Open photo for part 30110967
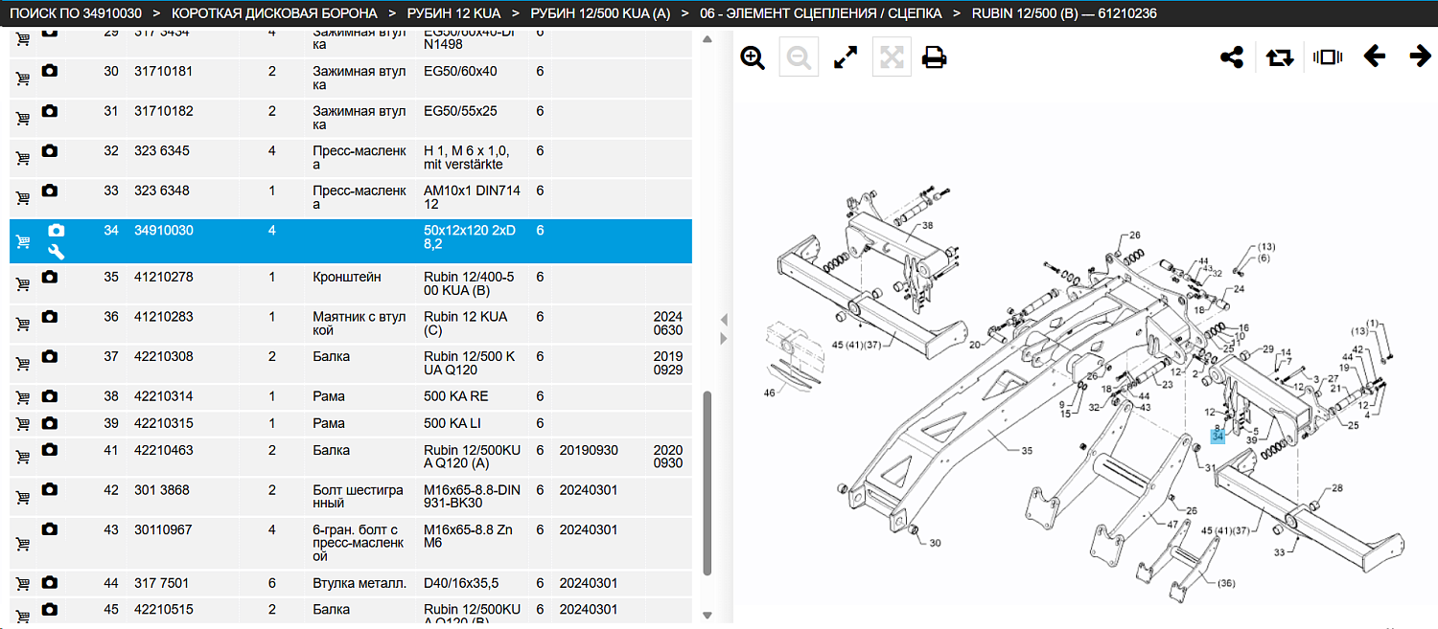The image size is (1438, 629). tap(50, 529)
